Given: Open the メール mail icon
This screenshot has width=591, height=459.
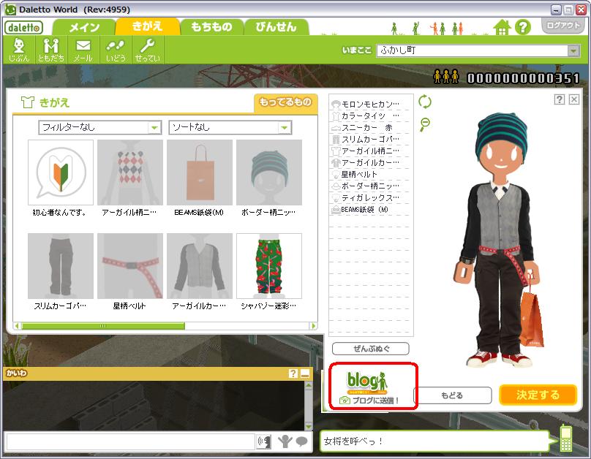Looking at the screenshot, I should 83,50.
